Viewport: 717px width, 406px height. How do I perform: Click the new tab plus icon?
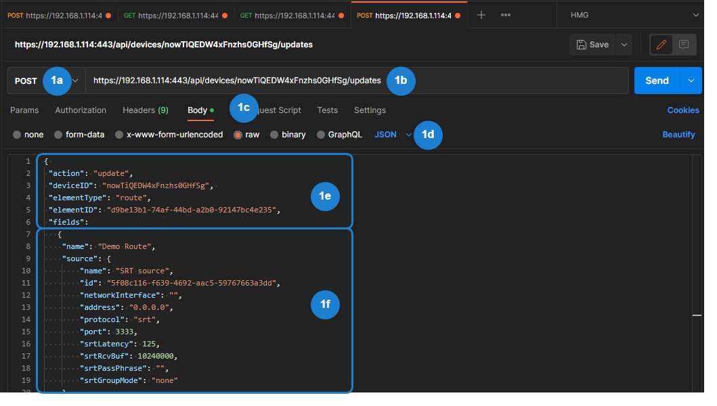(481, 15)
